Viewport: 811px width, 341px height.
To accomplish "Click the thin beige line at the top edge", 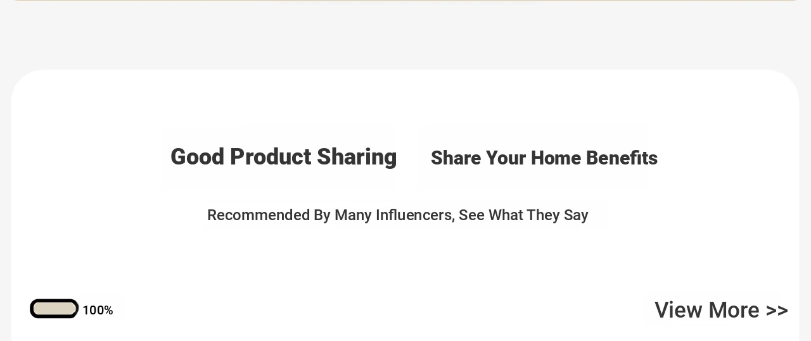I will (405, 0).
